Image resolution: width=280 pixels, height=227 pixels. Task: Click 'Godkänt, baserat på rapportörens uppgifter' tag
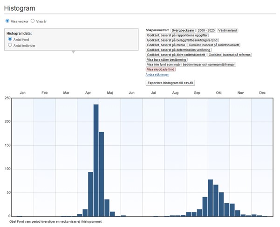pyautogui.click(x=178, y=35)
